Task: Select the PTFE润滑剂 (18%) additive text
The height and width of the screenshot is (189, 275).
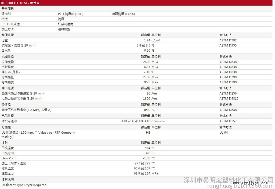Action: tap(70, 14)
